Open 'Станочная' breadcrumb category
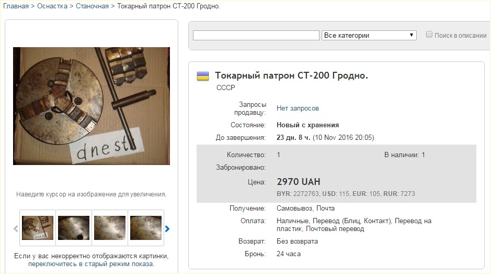The image size is (491, 274). coord(92,6)
